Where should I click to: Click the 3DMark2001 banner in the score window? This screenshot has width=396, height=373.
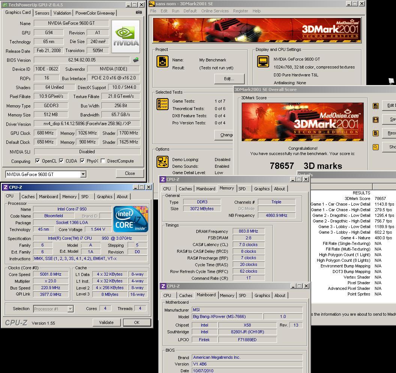(x=303, y=122)
